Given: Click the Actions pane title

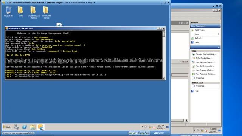Looking at the screenshot, I should (194, 23).
